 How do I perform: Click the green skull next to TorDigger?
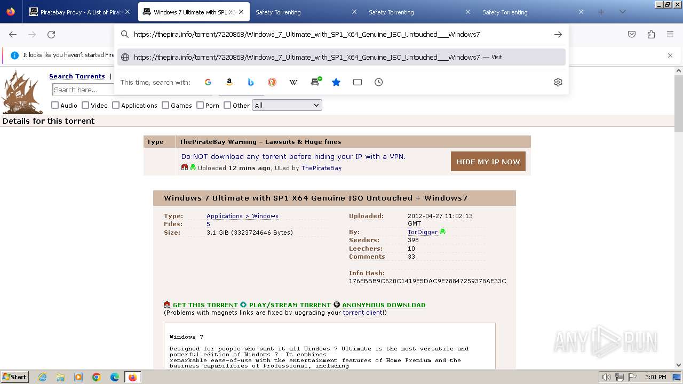coord(442,232)
